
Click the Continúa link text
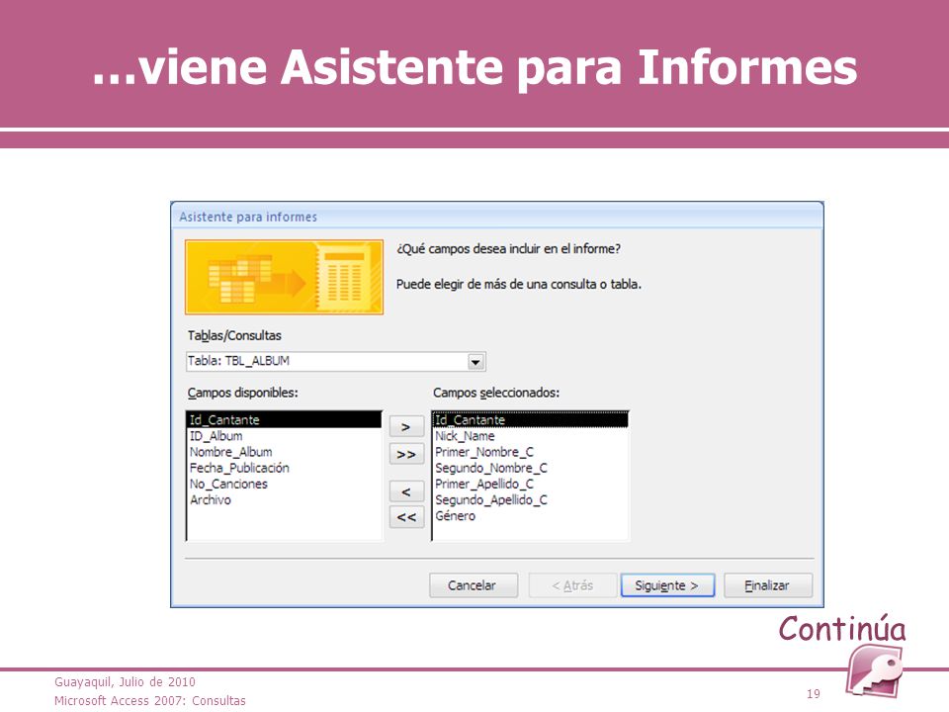click(842, 628)
